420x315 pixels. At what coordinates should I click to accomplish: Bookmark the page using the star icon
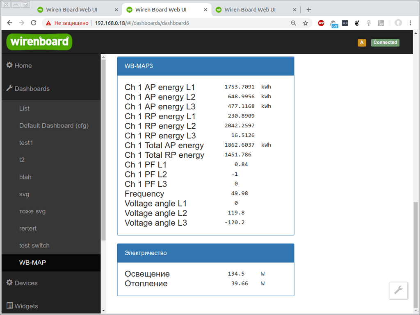click(306, 23)
